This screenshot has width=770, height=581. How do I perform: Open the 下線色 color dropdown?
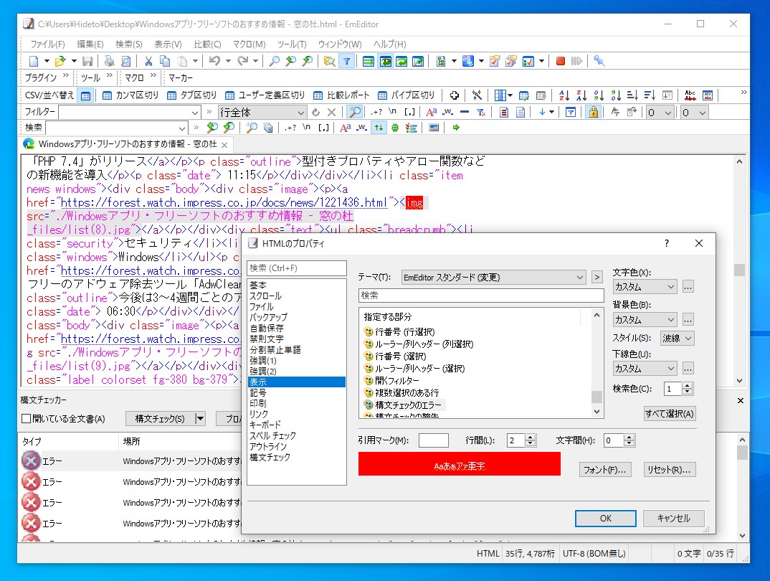point(671,369)
